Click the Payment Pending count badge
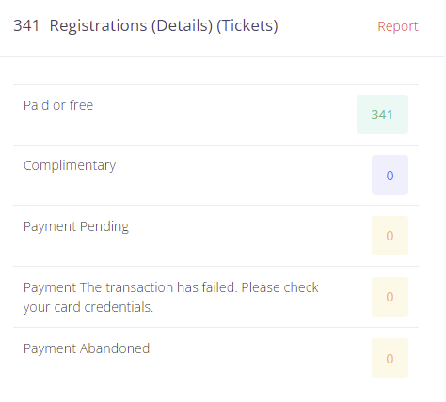This screenshot has width=446, height=402. click(390, 236)
